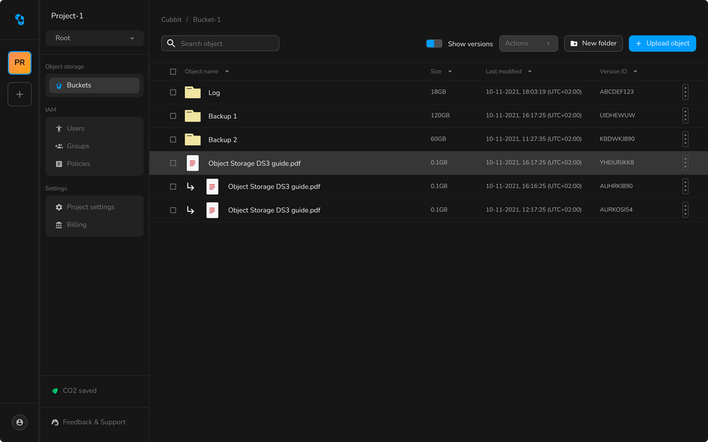This screenshot has width=708, height=442.
Task: Open Billing in the sidebar
Action: (76, 225)
